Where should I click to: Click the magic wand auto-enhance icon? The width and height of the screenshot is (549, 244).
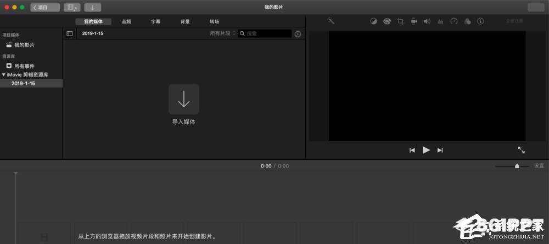point(331,21)
